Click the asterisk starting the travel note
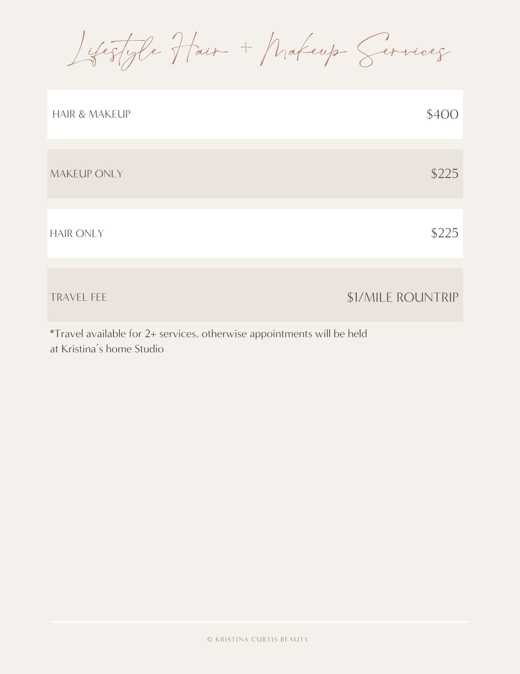Screen dimensions: 520x674 coord(52,333)
